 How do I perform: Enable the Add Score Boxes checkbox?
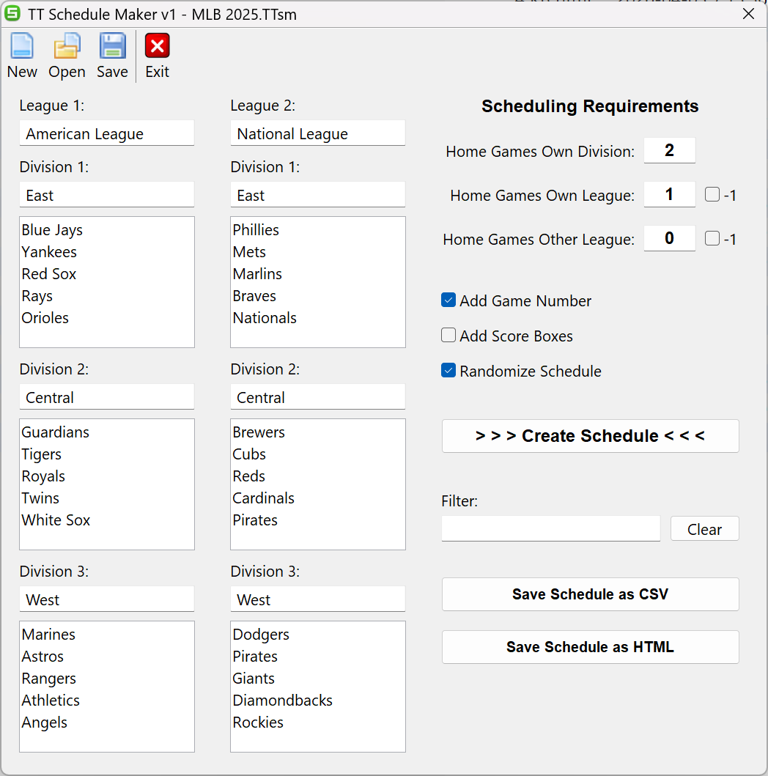(448, 336)
